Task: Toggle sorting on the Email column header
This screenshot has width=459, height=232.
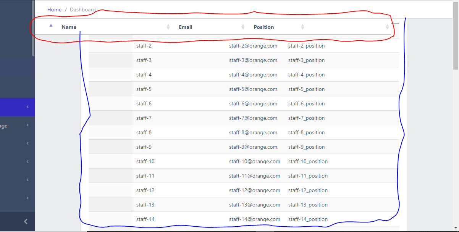Action: (243, 27)
